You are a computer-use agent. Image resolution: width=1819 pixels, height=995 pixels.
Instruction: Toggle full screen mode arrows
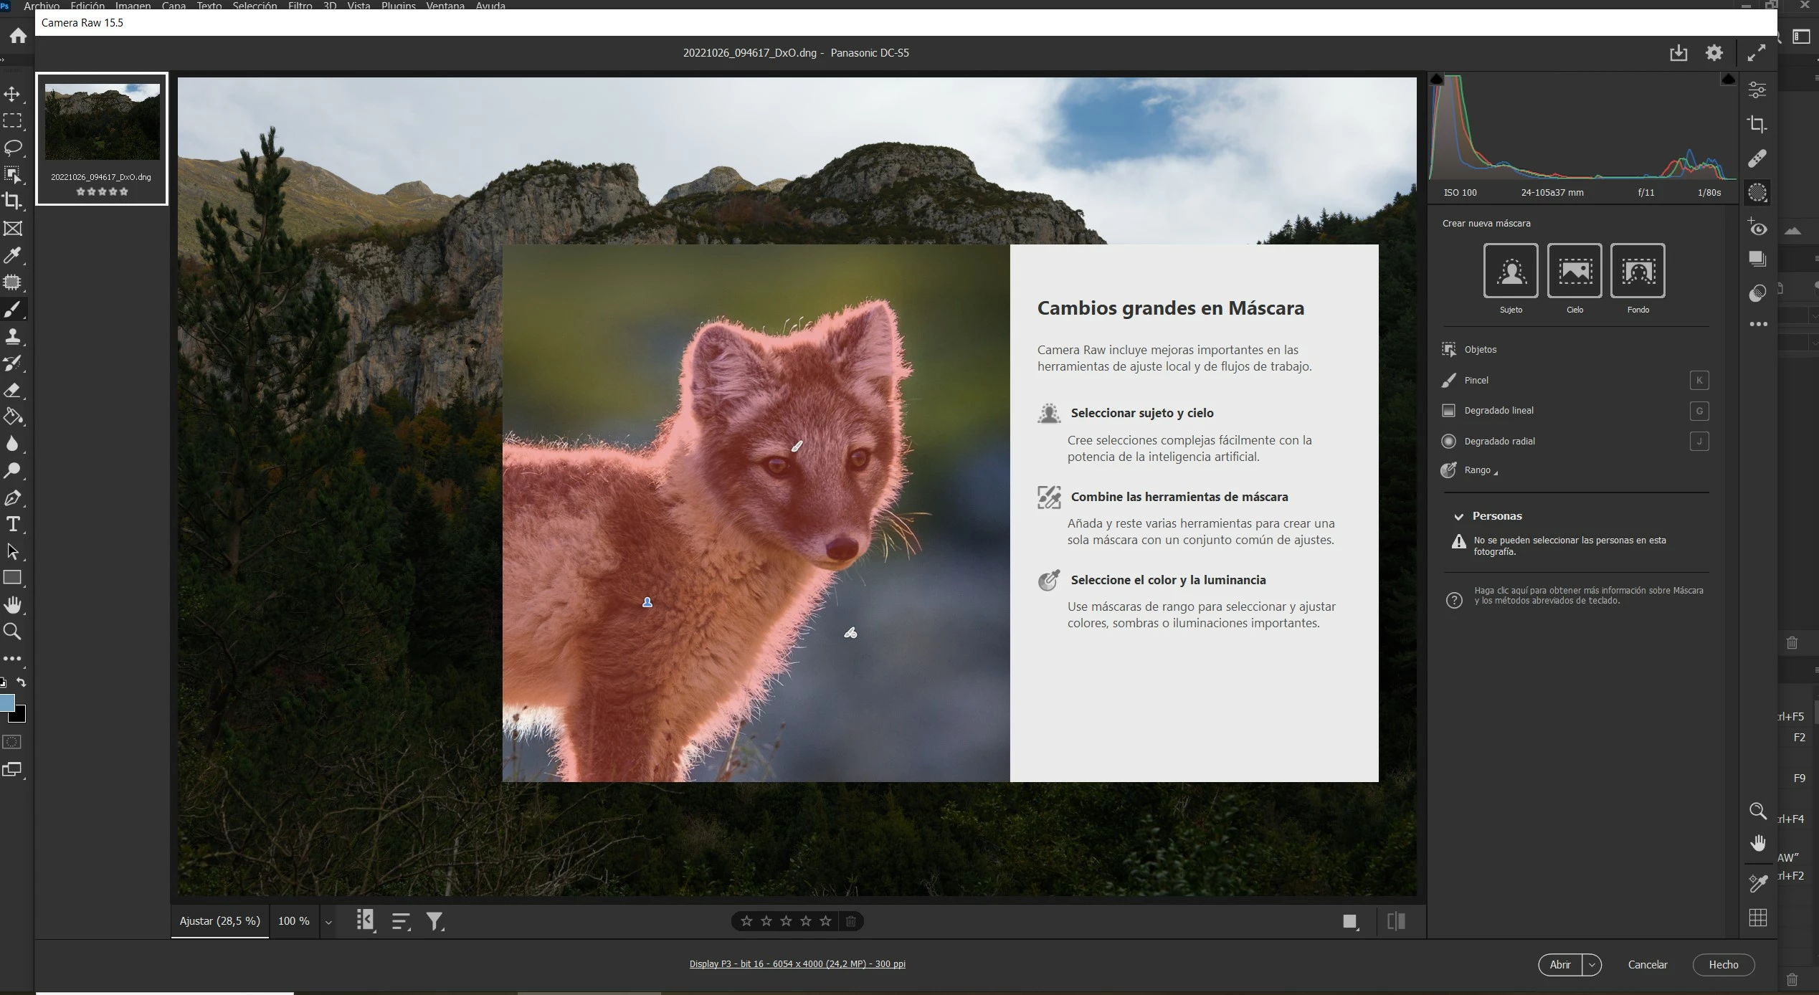click(1756, 53)
